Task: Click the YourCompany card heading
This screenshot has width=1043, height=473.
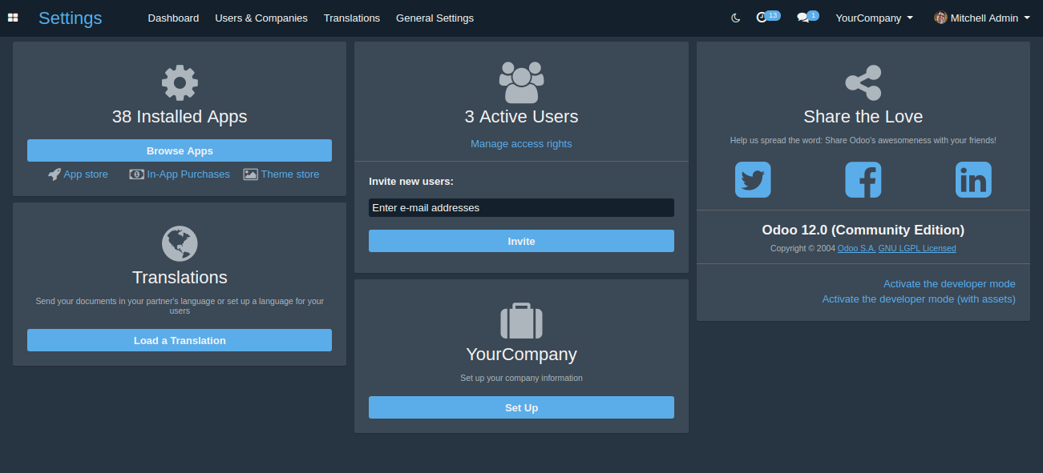Action: (x=521, y=354)
